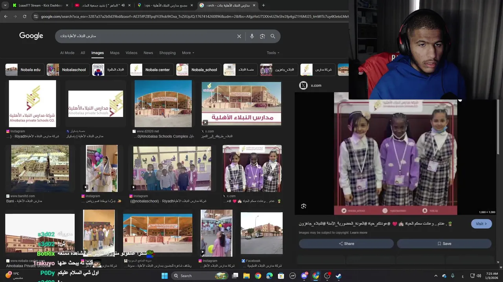503x282 pixels.
Task: Switch to the Shopping results tab
Action: (167, 52)
